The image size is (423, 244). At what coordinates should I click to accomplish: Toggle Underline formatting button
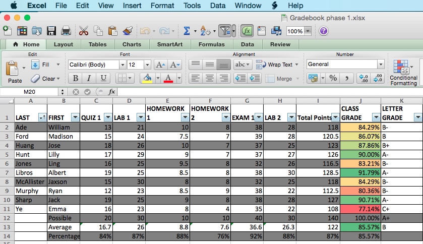coord(103,78)
